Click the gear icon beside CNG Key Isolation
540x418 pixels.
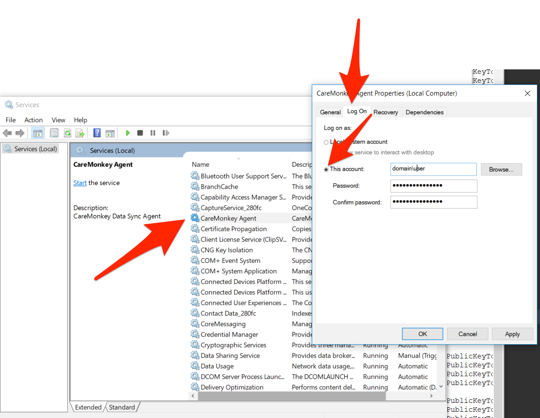pos(195,250)
